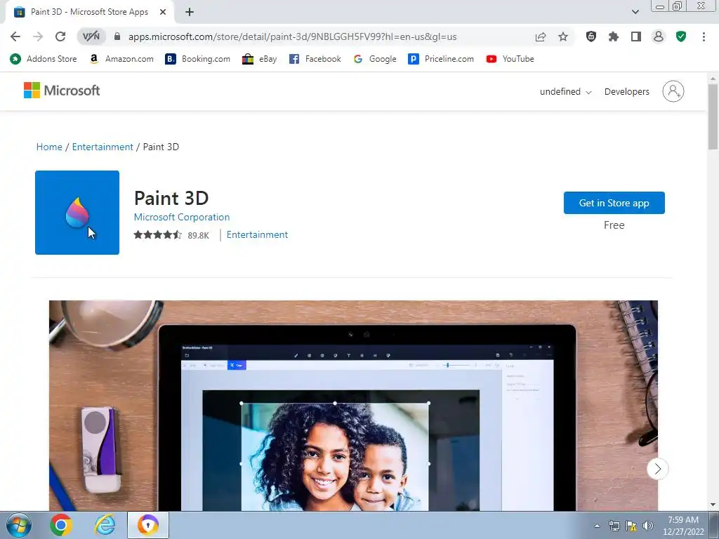The height and width of the screenshot is (539, 719).
Task: Expand the undefined dropdown menu
Action: (x=565, y=92)
